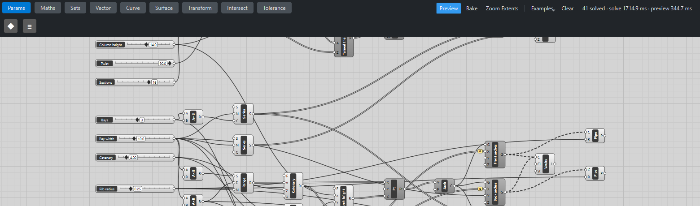Open the Surface tab
This screenshot has width=700, height=206.
coord(164,8)
